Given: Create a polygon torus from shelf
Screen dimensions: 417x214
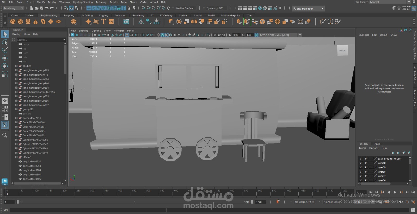Looking at the screenshot, I should 43,22.
